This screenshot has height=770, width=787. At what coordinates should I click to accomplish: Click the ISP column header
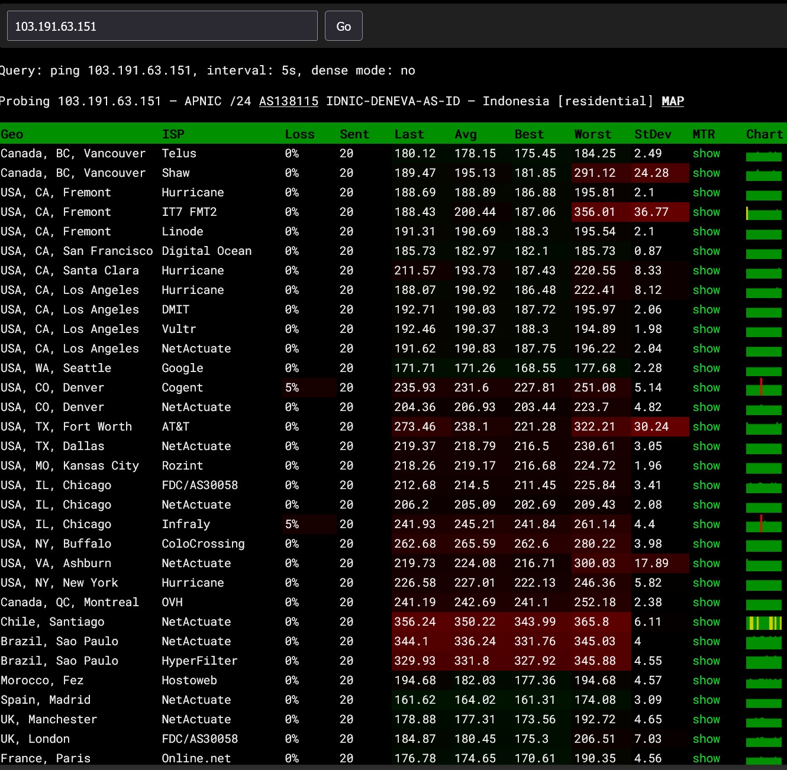click(173, 134)
